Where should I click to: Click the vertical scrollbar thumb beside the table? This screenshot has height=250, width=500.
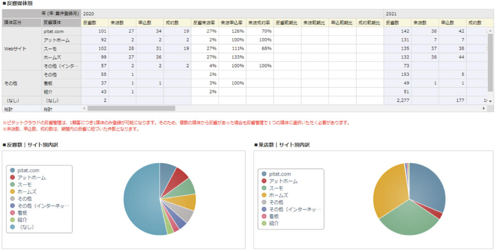490,62
